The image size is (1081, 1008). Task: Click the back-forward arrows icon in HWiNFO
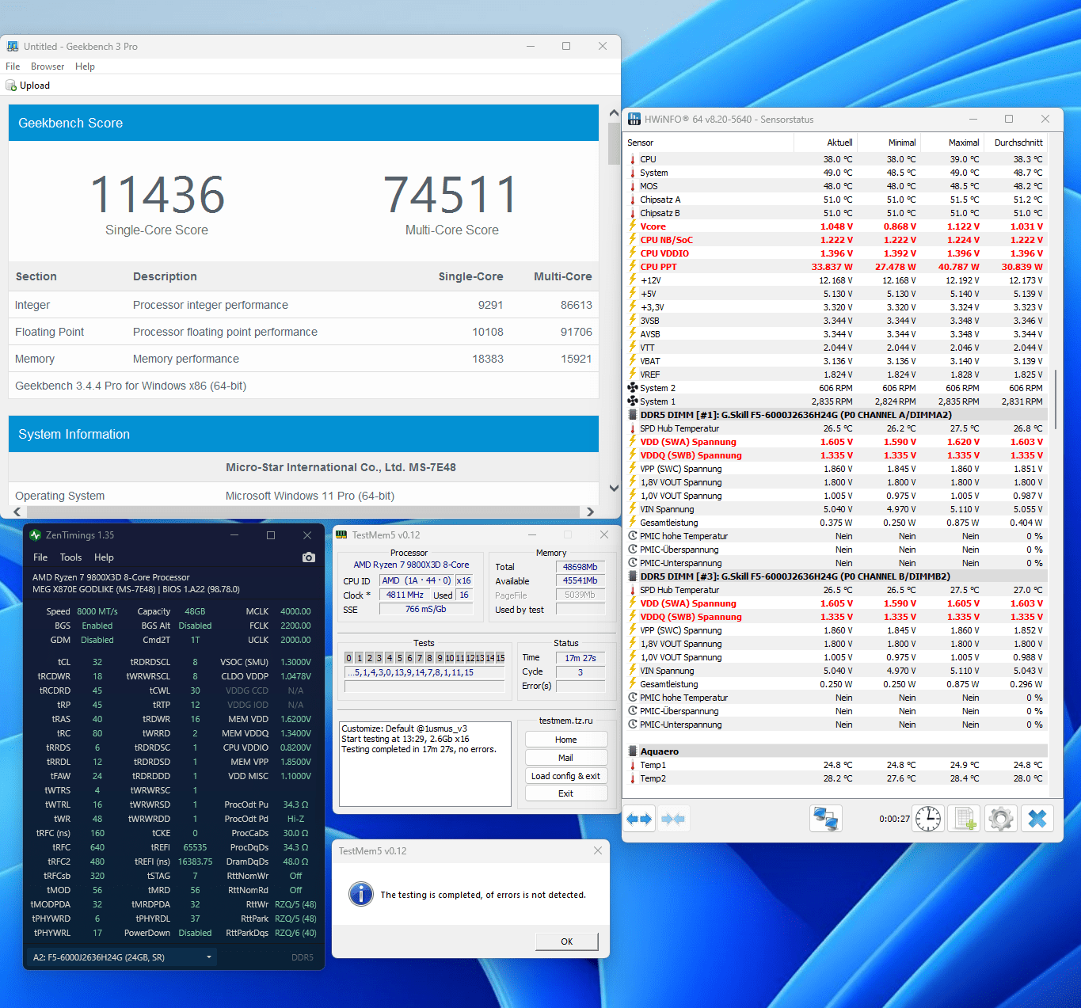click(x=639, y=819)
